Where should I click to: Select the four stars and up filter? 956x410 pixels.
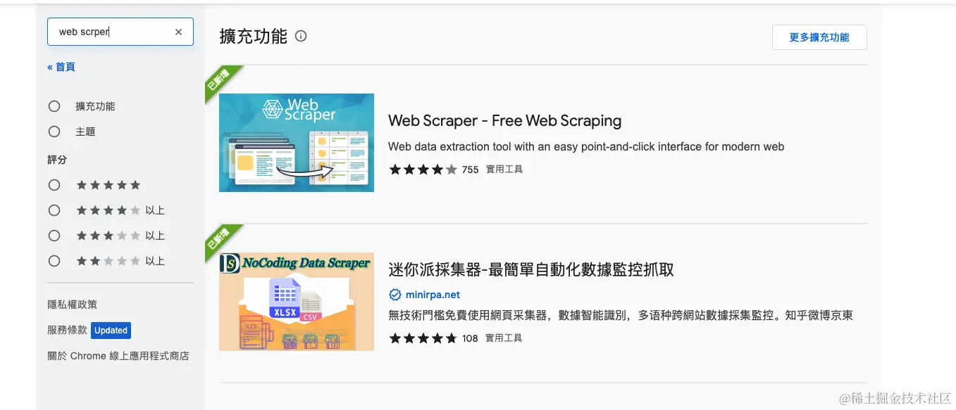click(x=54, y=210)
